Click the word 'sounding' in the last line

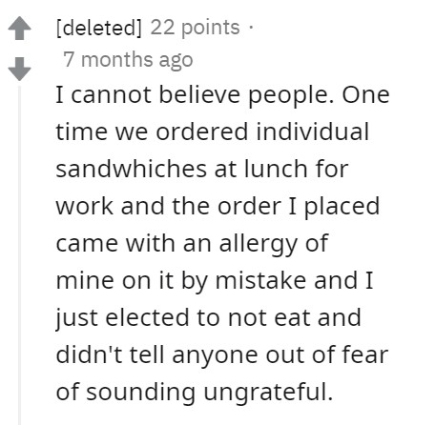tap(141, 393)
